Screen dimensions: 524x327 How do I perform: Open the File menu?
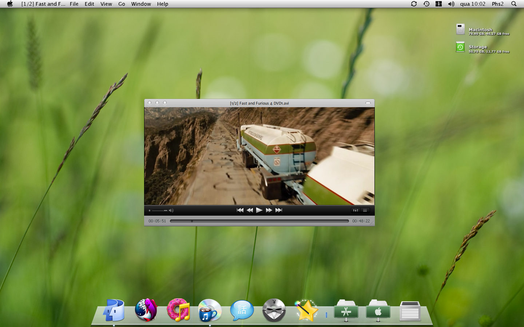tap(74, 4)
